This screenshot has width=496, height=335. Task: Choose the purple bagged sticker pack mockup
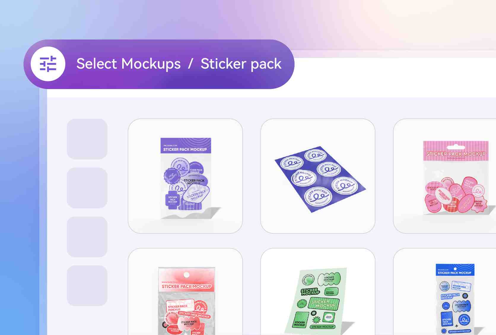click(x=185, y=176)
